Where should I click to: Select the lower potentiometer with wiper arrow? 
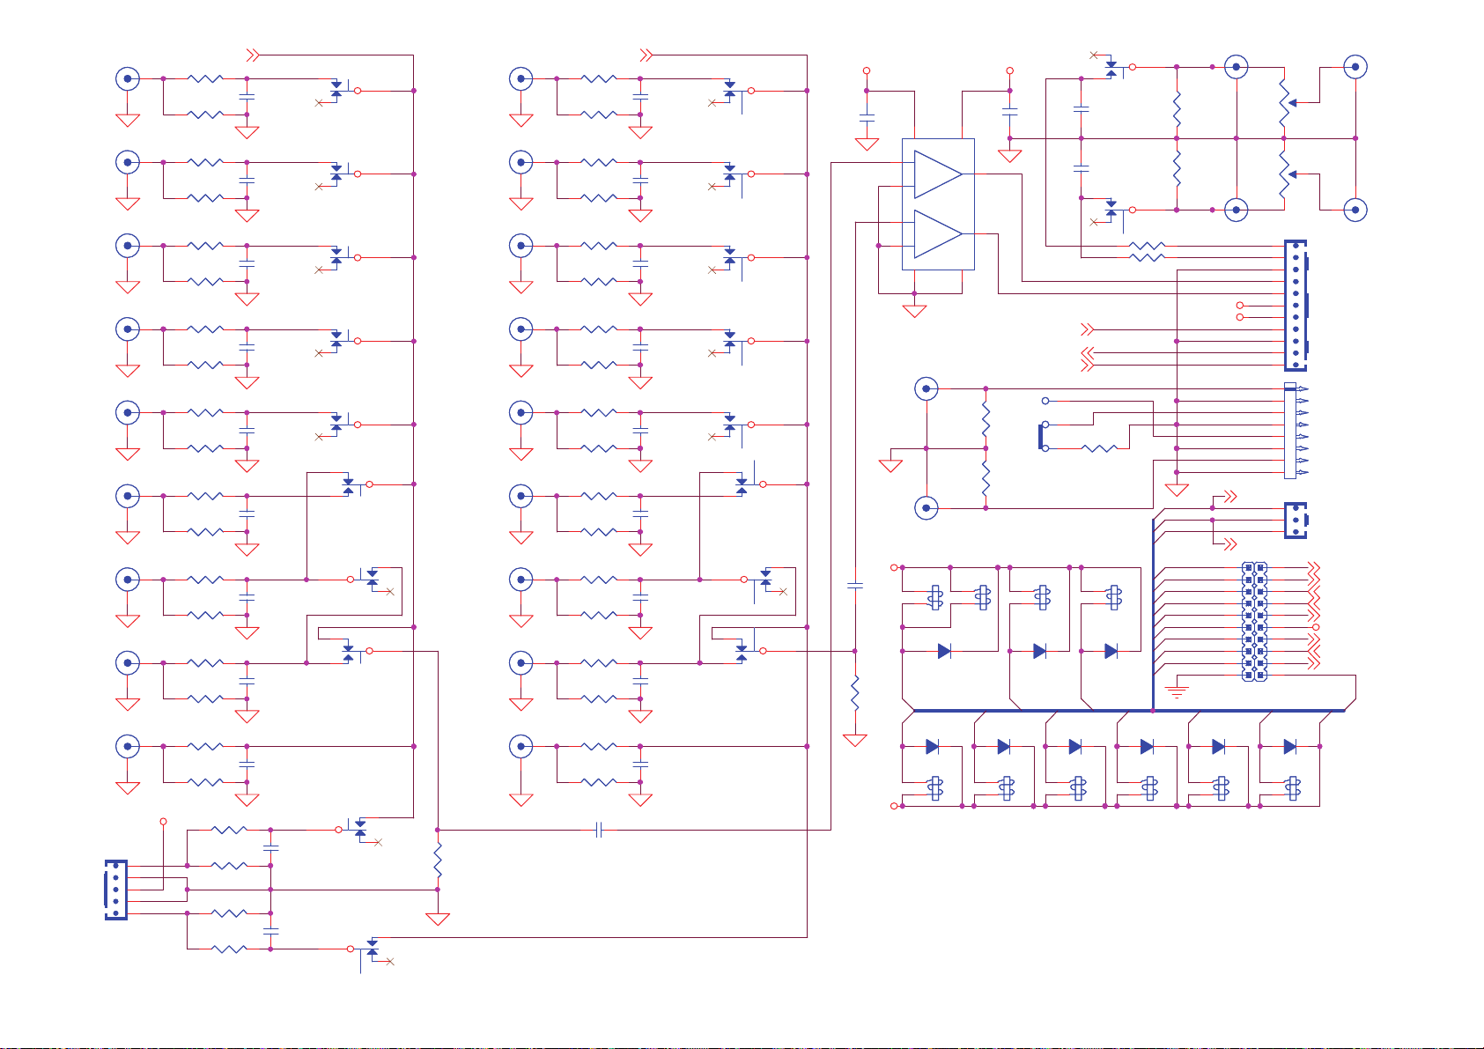(1286, 174)
